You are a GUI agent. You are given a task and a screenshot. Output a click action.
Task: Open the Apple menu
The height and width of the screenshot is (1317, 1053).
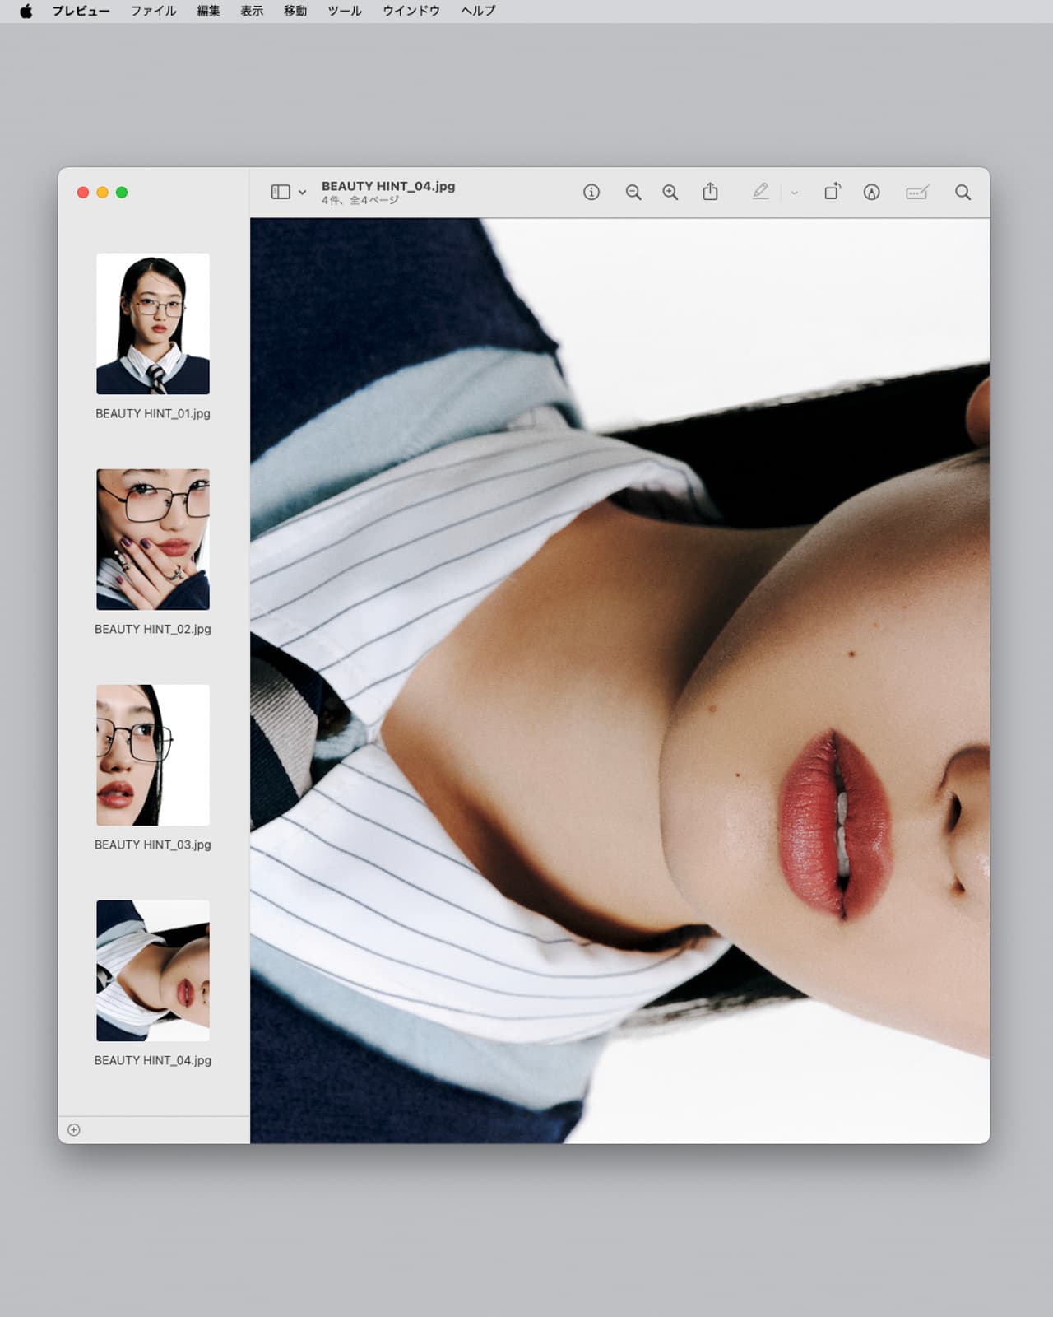pos(26,11)
